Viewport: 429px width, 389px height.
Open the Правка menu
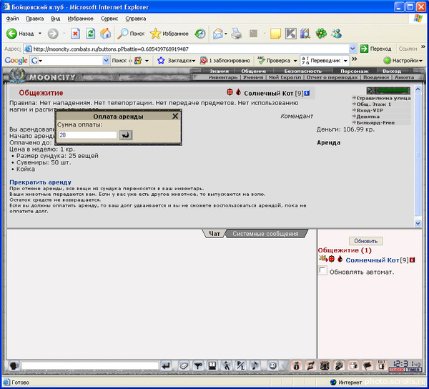(35, 19)
